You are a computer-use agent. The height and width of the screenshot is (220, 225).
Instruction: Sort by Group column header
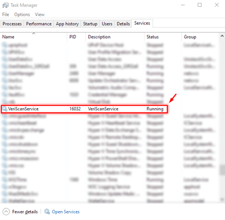coord(200,37)
